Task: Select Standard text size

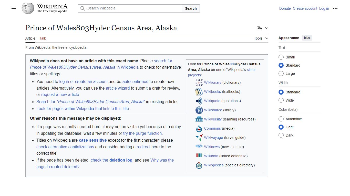Action: [x=281, y=65]
